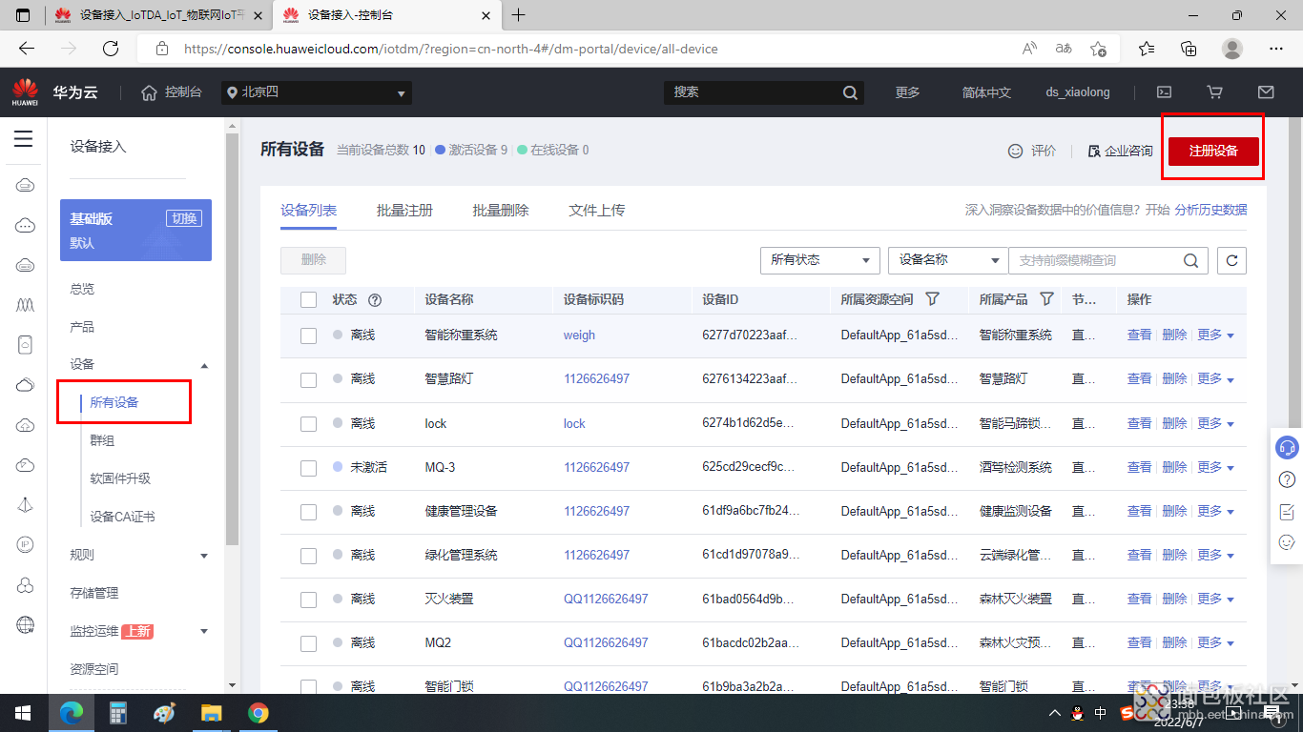1303x732 pixels.
Task: Click the red 注册设备 button
Action: coord(1213,152)
